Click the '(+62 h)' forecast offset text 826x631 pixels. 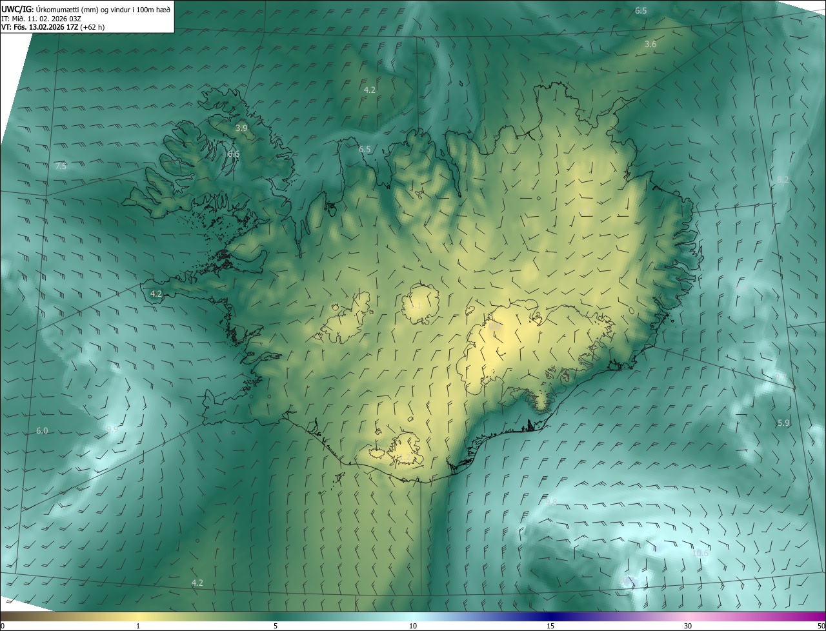pos(94,27)
